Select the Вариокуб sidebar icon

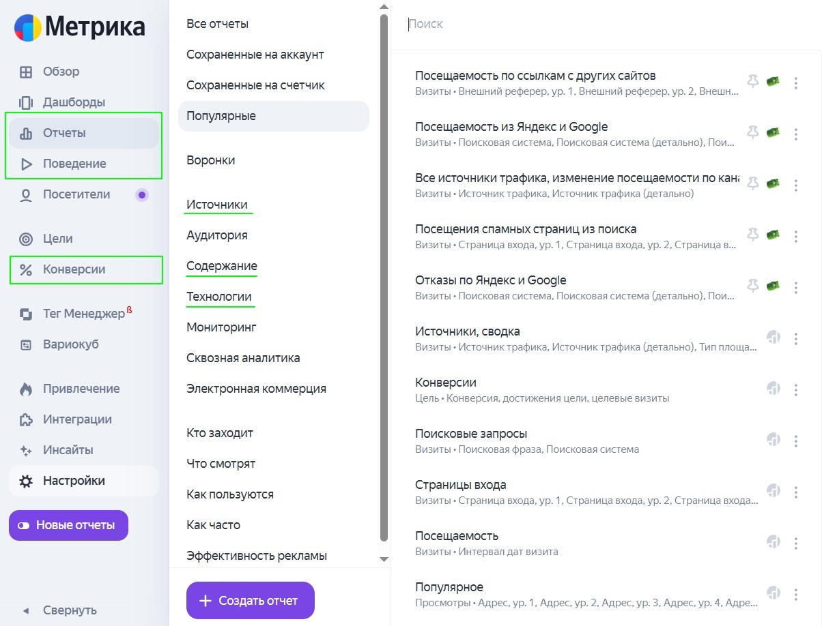point(26,344)
